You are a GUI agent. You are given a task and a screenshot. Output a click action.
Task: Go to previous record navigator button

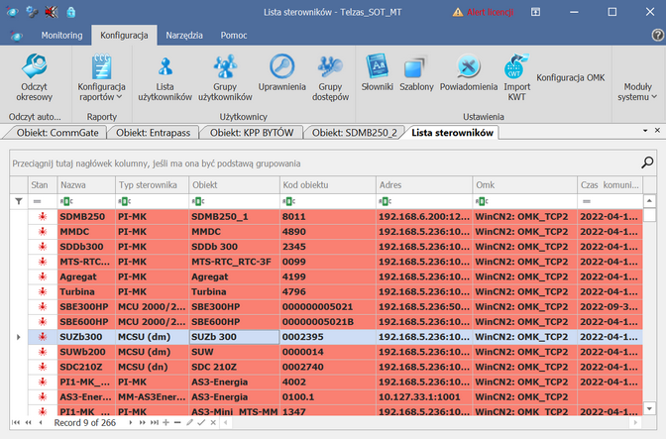click(41, 422)
